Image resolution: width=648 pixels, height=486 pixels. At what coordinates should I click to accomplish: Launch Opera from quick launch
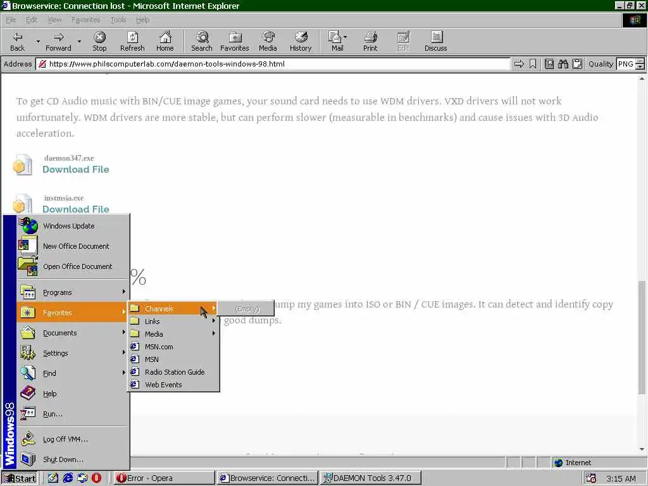[x=96, y=478]
